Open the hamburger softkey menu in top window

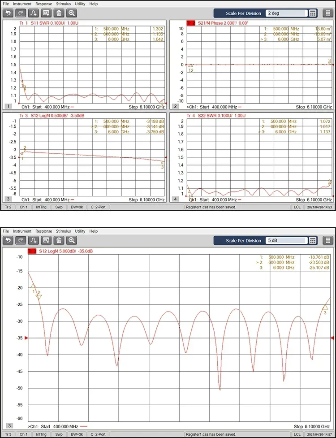tap(328, 13)
